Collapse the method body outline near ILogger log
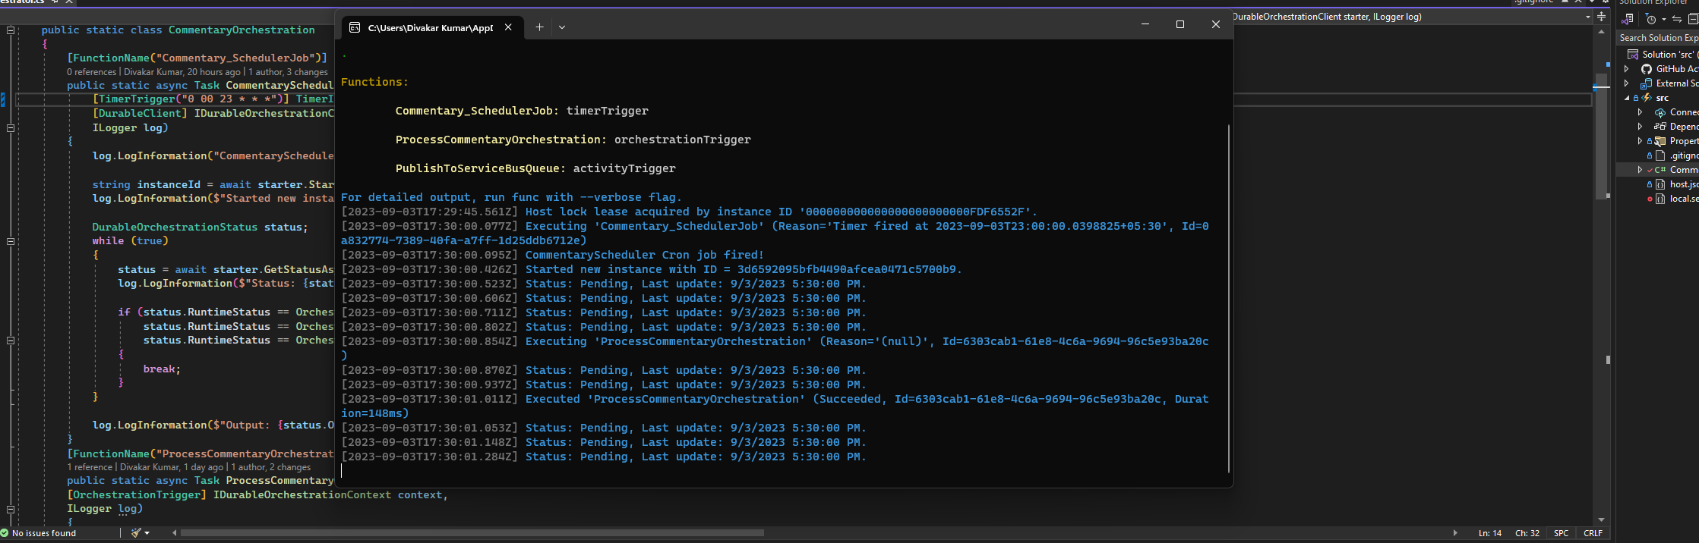 pyautogui.click(x=11, y=128)
